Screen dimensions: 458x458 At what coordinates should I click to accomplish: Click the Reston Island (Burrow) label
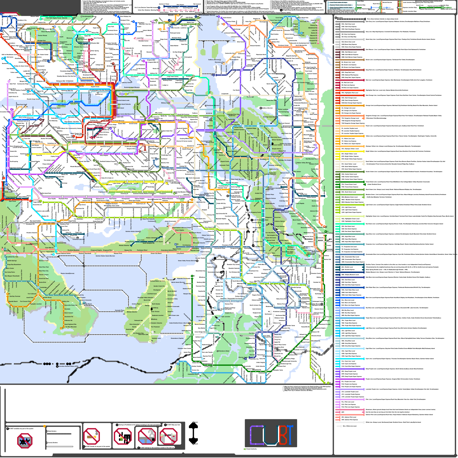[x=67, y=273]
